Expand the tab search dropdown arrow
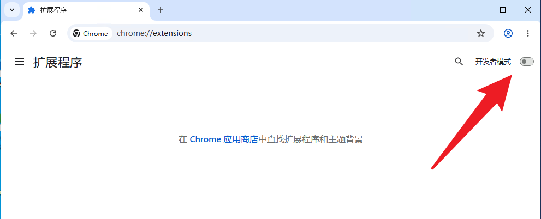The image size is (541, 219). tap(11, 10)
